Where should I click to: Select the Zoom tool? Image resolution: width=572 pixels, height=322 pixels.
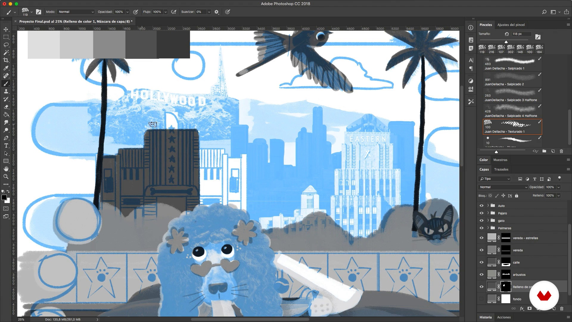point(6,177)
